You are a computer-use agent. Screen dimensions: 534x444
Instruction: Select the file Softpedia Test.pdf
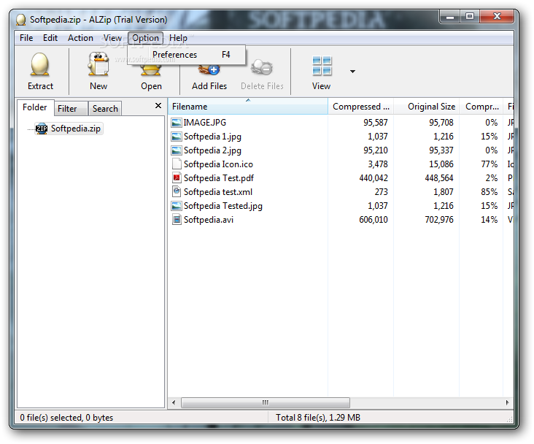219,178
